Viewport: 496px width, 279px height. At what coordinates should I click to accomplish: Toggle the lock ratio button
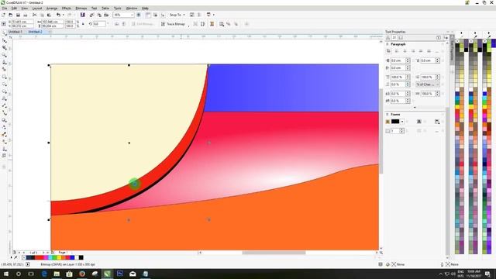pyautogui.click(x=83, y=24)
